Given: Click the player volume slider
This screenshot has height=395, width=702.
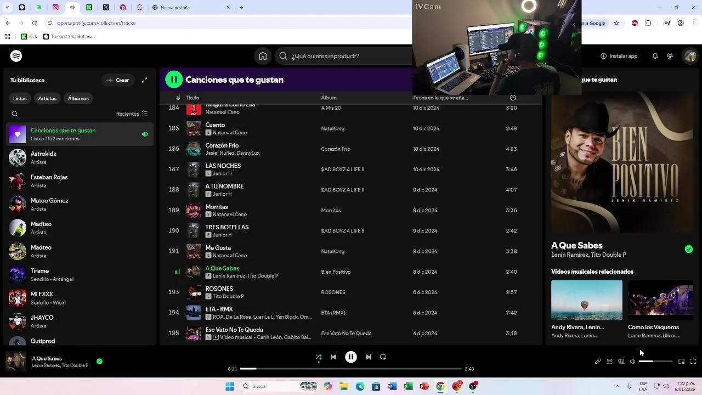Looking at the screenshot, I should [655, 362].
